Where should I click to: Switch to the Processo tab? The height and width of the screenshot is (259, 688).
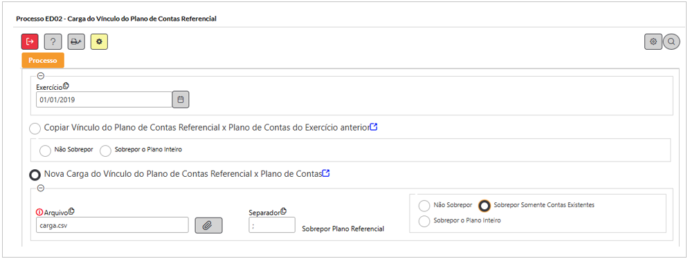click(43, 60)
